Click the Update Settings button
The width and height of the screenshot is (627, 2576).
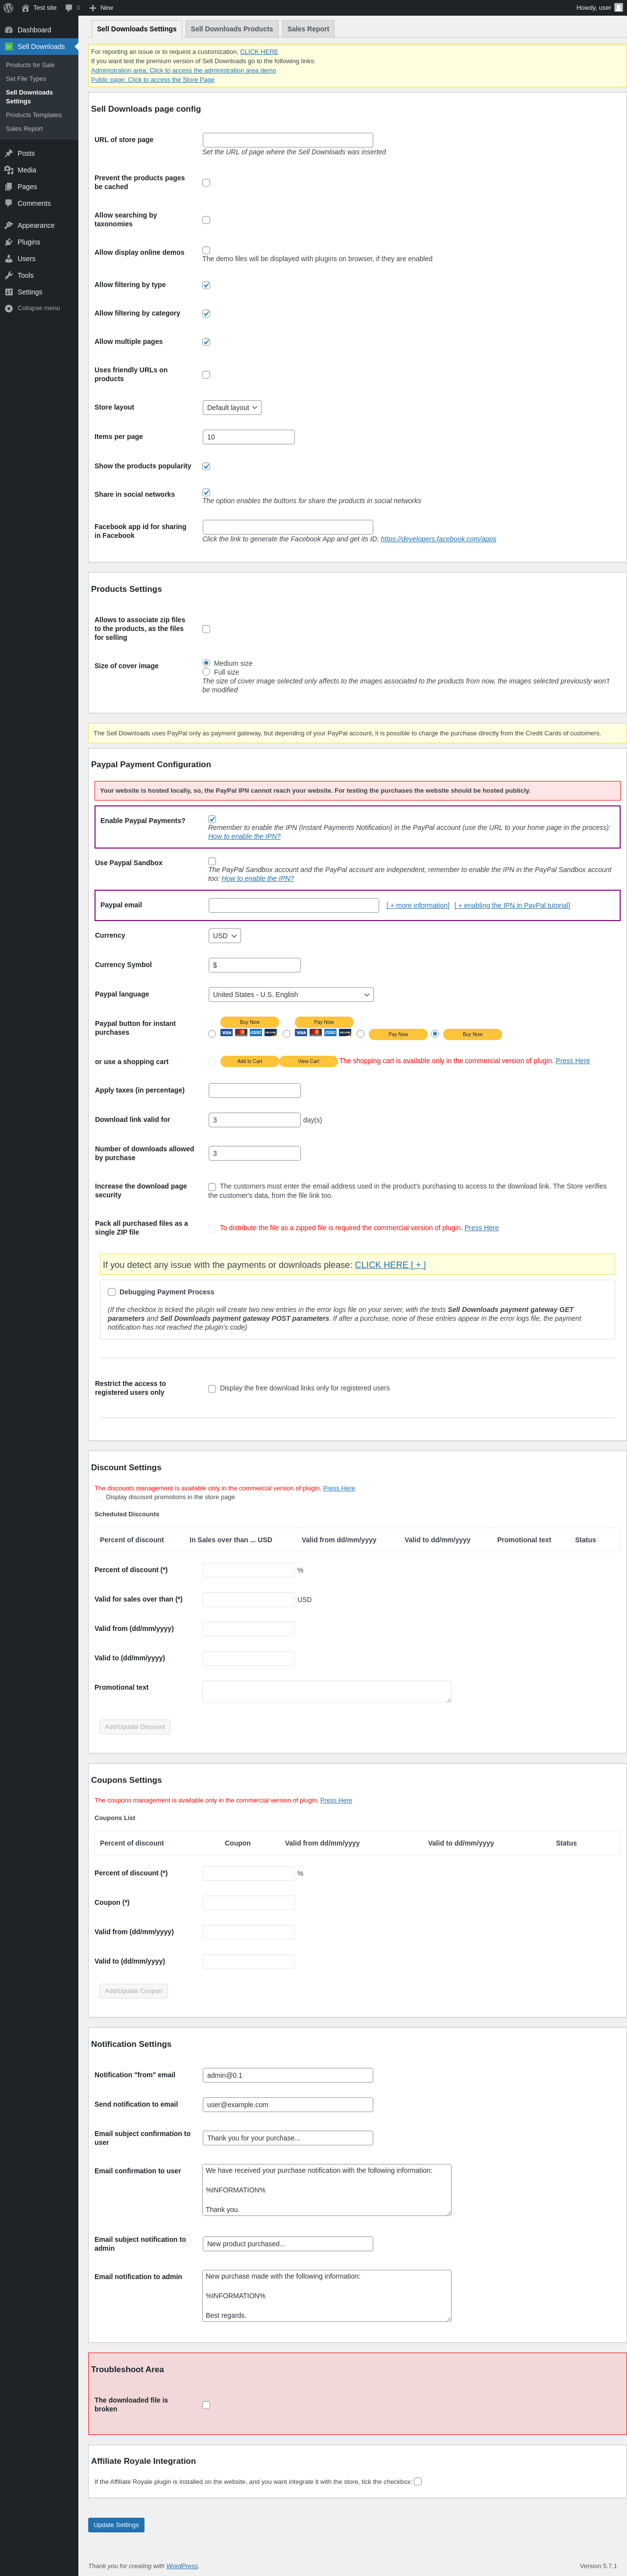[x=116, y=2525]
